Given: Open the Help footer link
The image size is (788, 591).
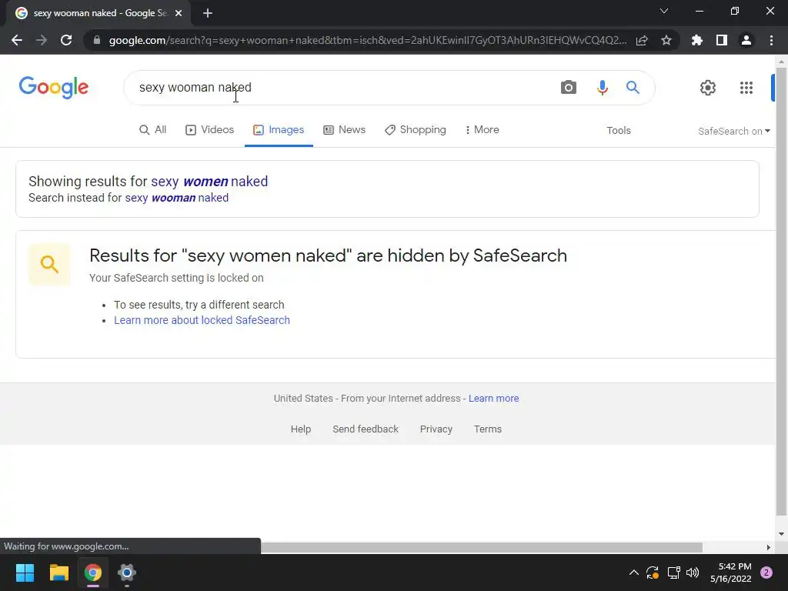Looking at the screenshot, I should 301,429.
